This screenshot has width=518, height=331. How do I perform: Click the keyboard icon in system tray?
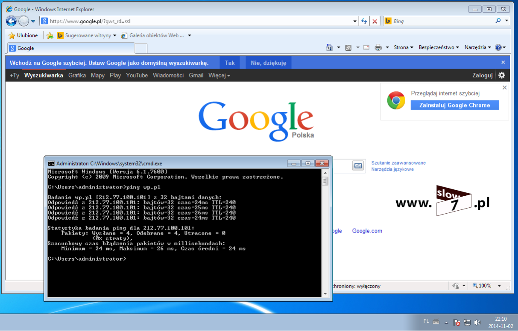point(436,322)
